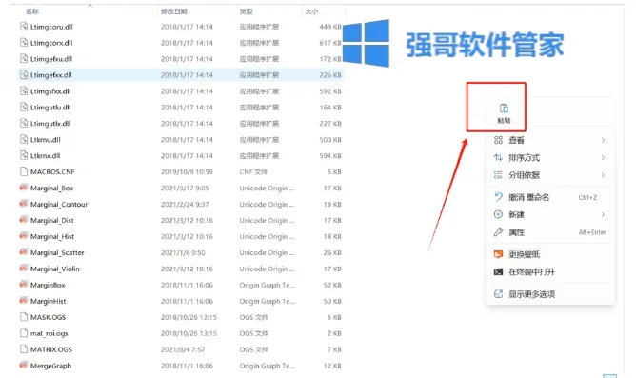Screen dimensions: 636x378
Task: Click the undo arrow icon beside 撤消 重命名
Action: point(498,197)
